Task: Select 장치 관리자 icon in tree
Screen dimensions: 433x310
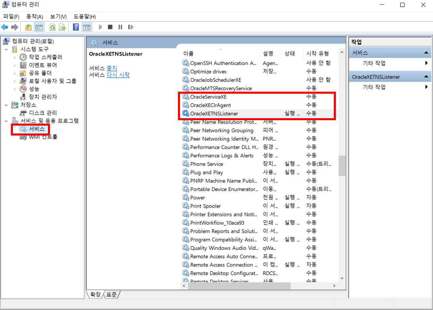Action: [23, 97]
